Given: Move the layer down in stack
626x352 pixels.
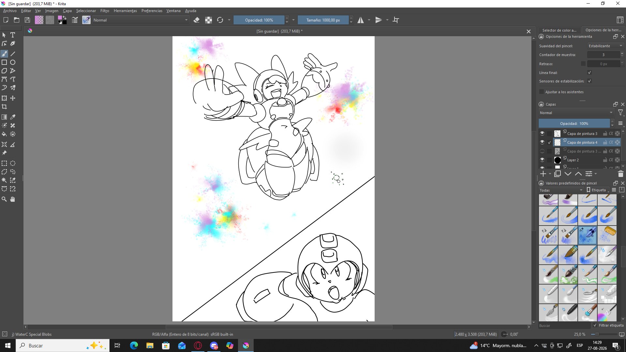Looking at the screenshot, I should (x=568, y=174).
